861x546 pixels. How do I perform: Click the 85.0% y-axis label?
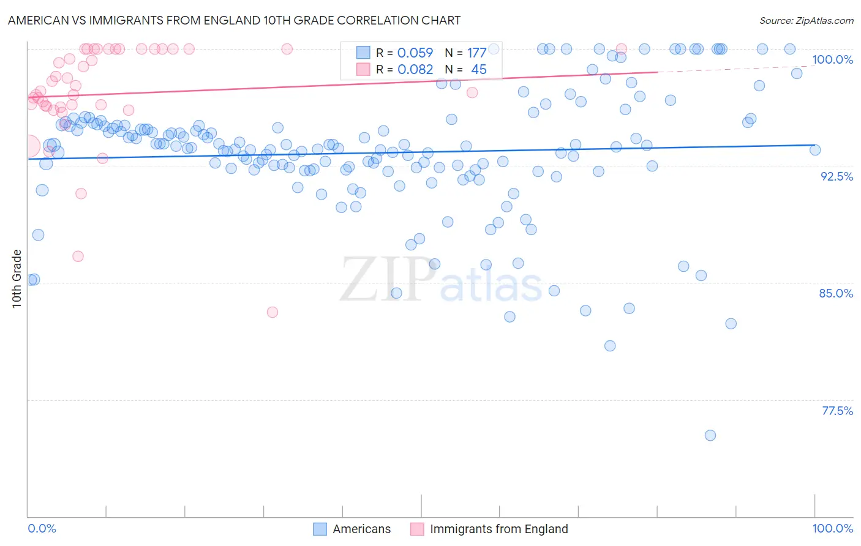837,293
